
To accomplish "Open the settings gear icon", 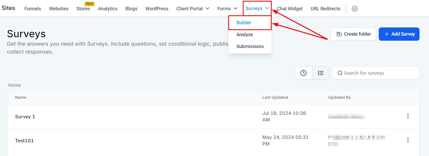I will coord(355,9).
